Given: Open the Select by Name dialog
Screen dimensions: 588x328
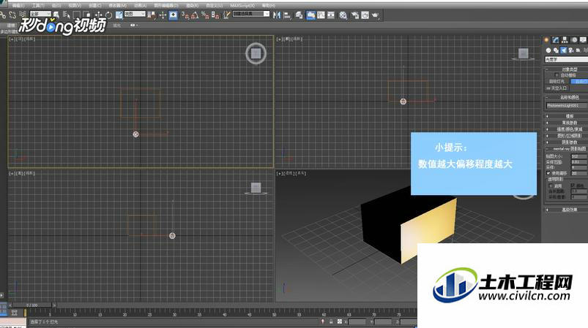Looking at the screenshot, I should (67, 15).
